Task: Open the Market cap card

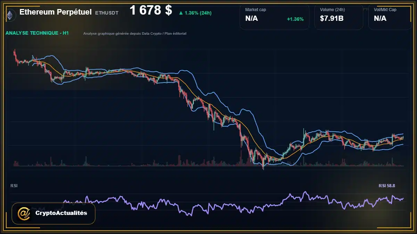Action: click(275, 17)
